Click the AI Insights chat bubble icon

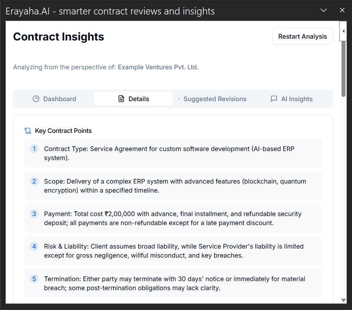[x=274, y=99]
